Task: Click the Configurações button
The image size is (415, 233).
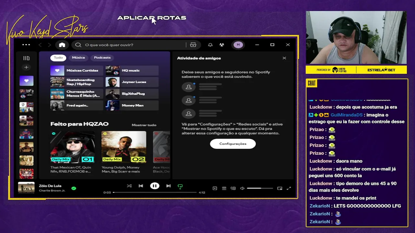Action: 233,144
